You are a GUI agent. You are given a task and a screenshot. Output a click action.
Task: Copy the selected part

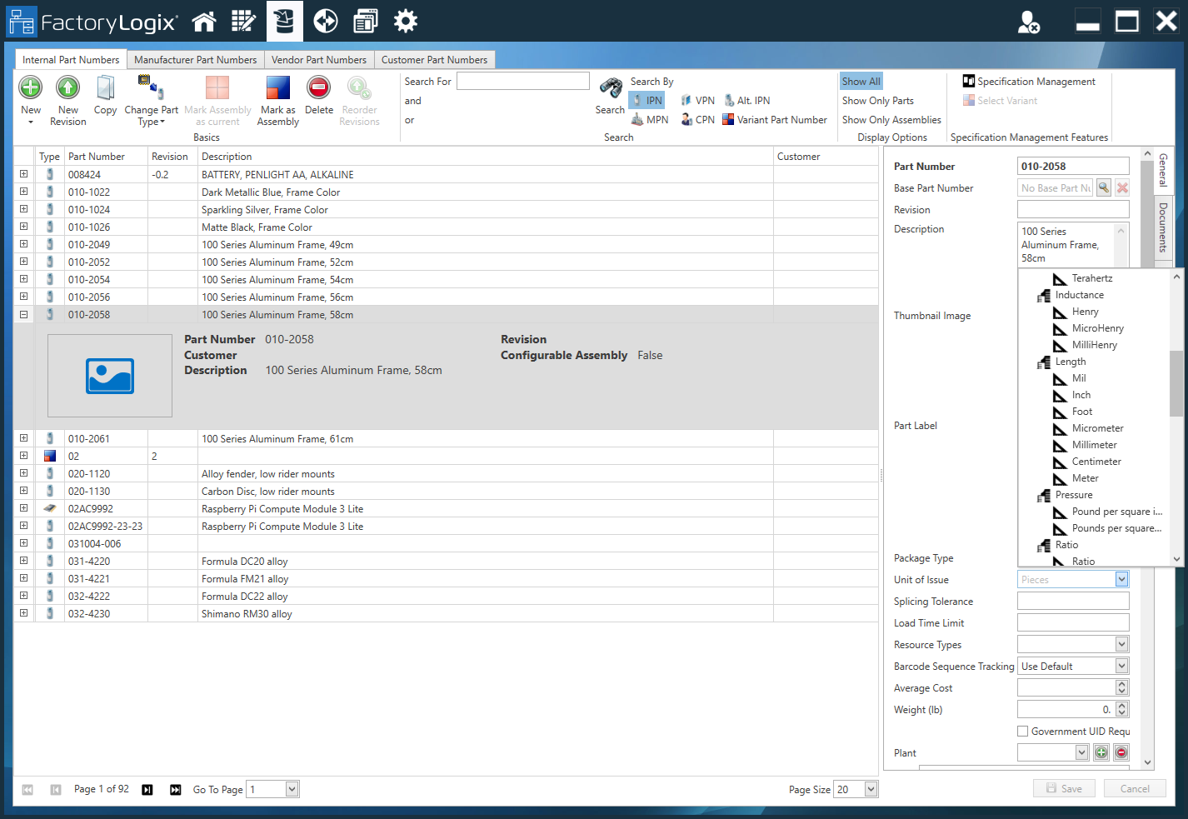tap(105, 94)
